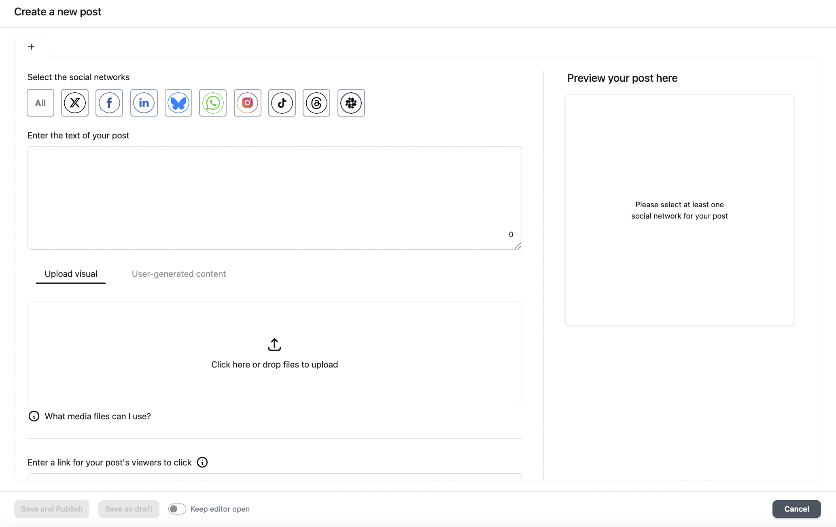Click the plus tab to add post
Image resolution: width=836 pixels, height=527 pixels.
(31, 47)
